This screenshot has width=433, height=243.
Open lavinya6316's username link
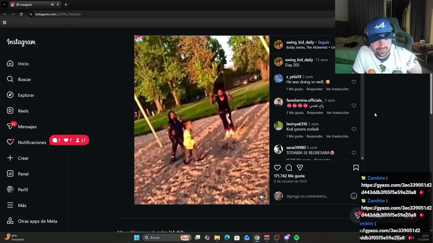297,124
